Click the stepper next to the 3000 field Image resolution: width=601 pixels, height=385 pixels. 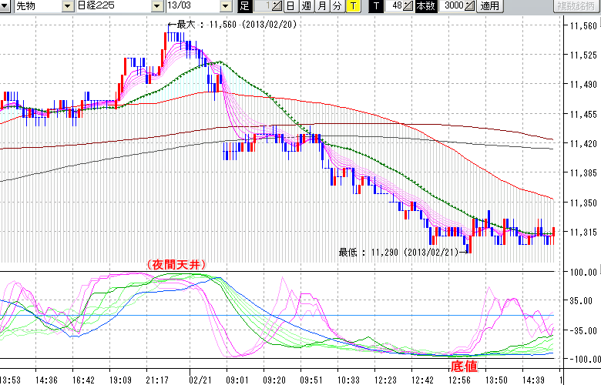click(x=469, y=6)
